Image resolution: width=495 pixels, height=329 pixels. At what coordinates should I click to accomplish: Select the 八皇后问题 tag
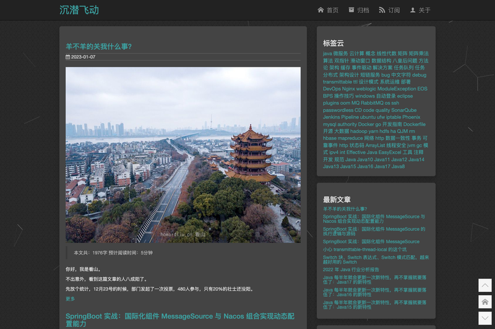pos(405,60)
